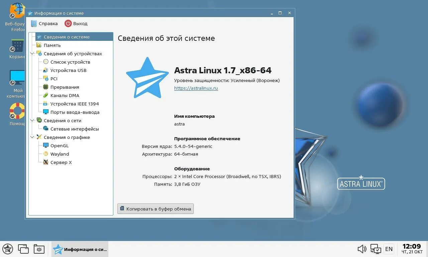Viewport: 428px width, 257px height.
Task: Click the red Выход power icon
Action: 68,23
